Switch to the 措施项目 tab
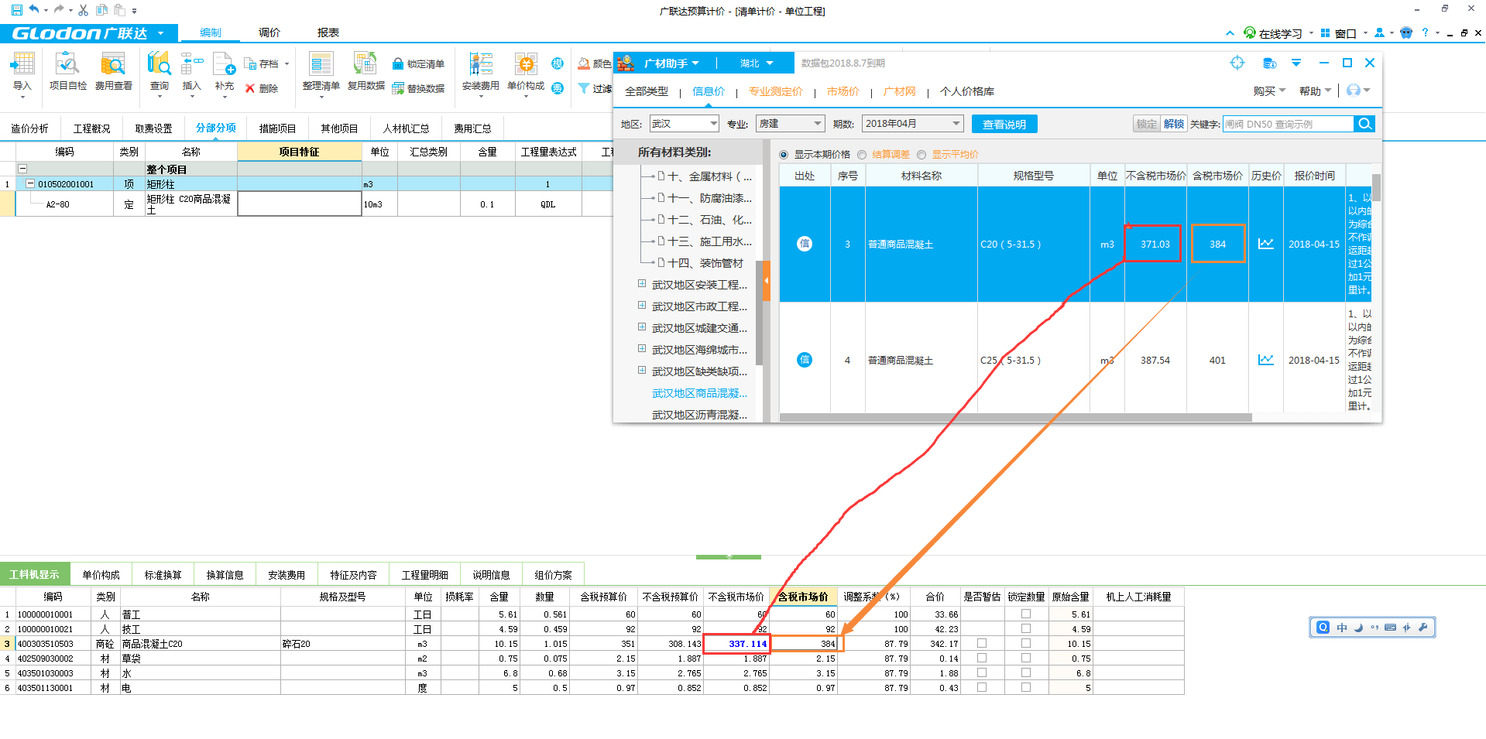The width and height of the screenshot is (1486, 739). click(277, 128)
